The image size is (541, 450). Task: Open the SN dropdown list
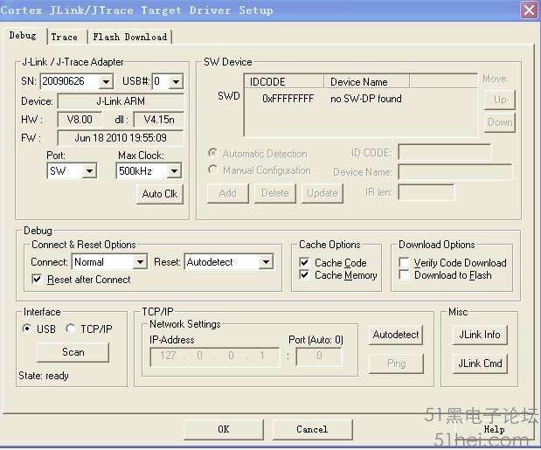pyautogui.click(x=106, y=82)
